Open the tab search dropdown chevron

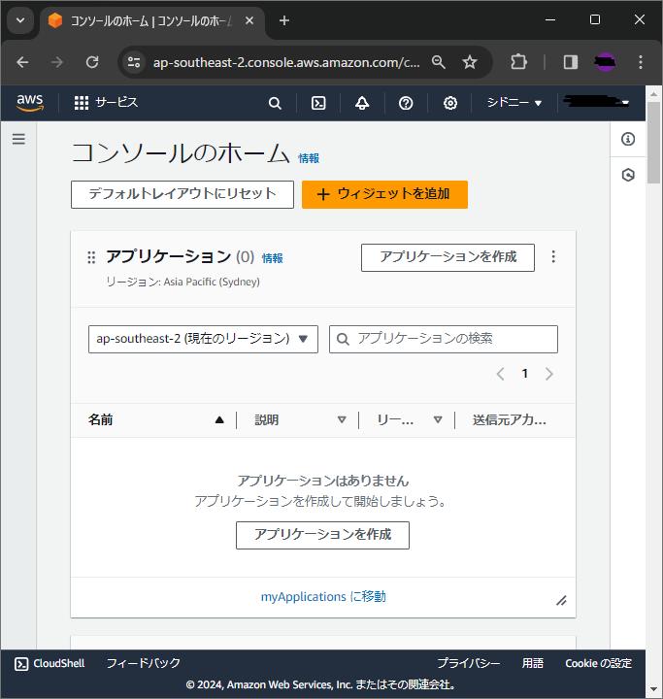coord(20,20)
